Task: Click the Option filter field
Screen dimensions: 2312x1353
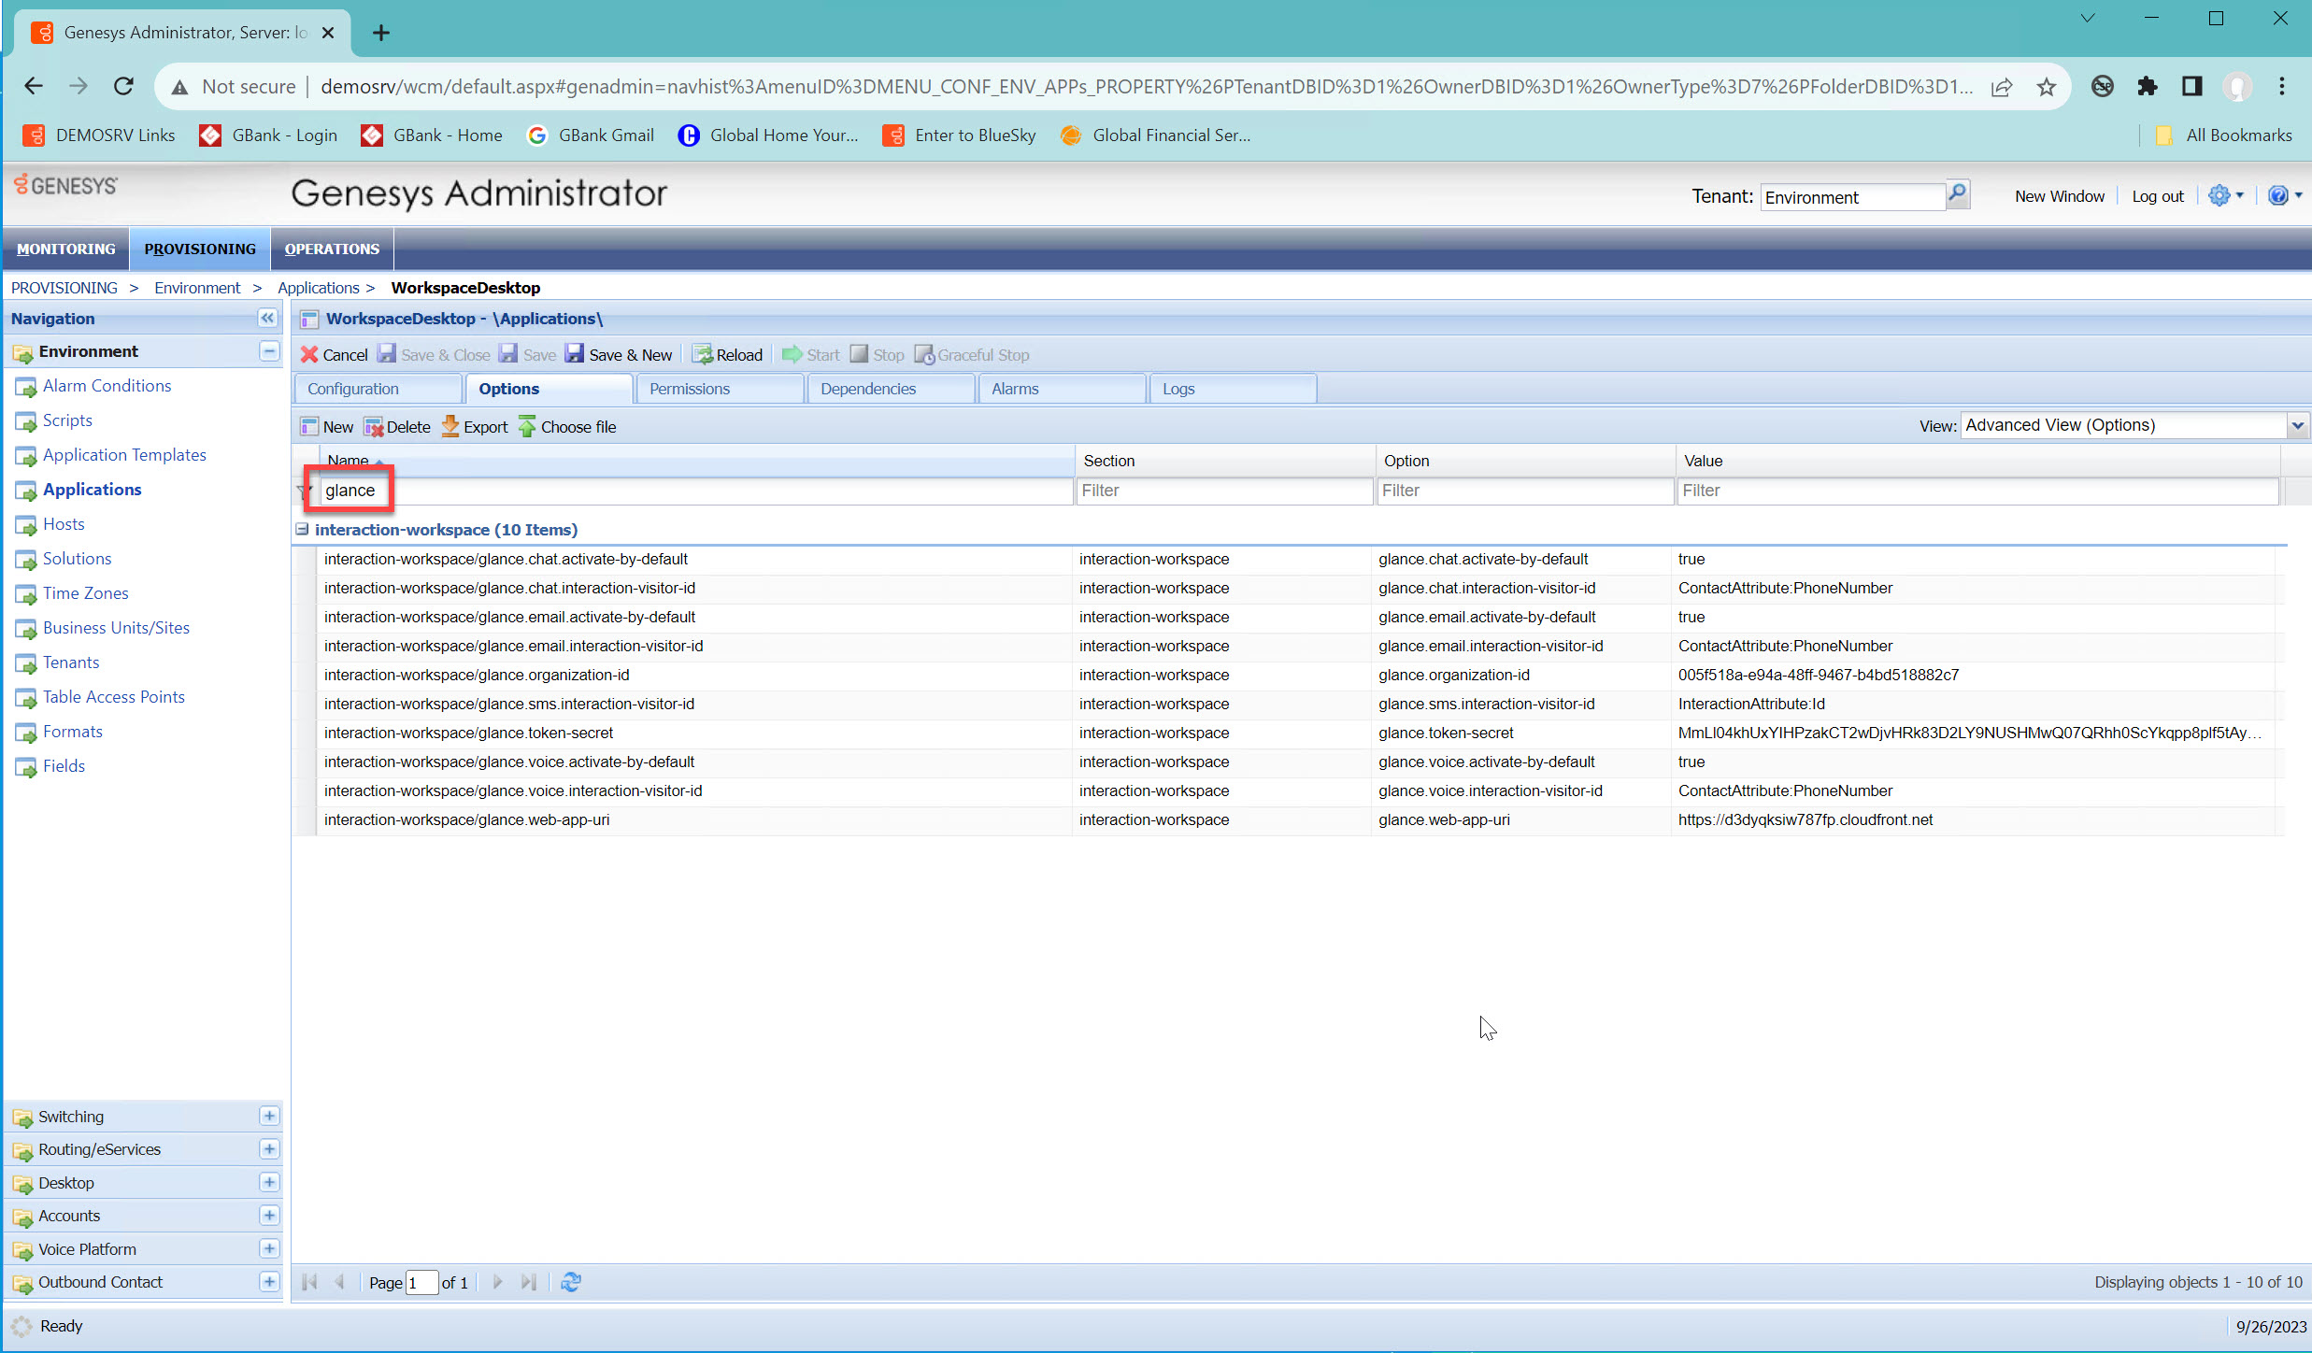Action: (x=1525, y=491)
